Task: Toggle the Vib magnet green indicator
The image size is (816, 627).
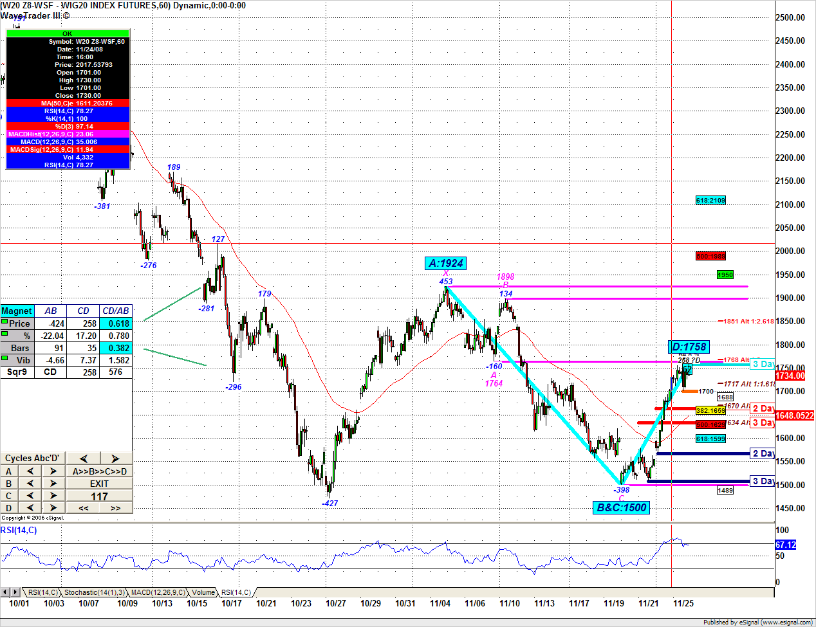Action: [5, 358]
